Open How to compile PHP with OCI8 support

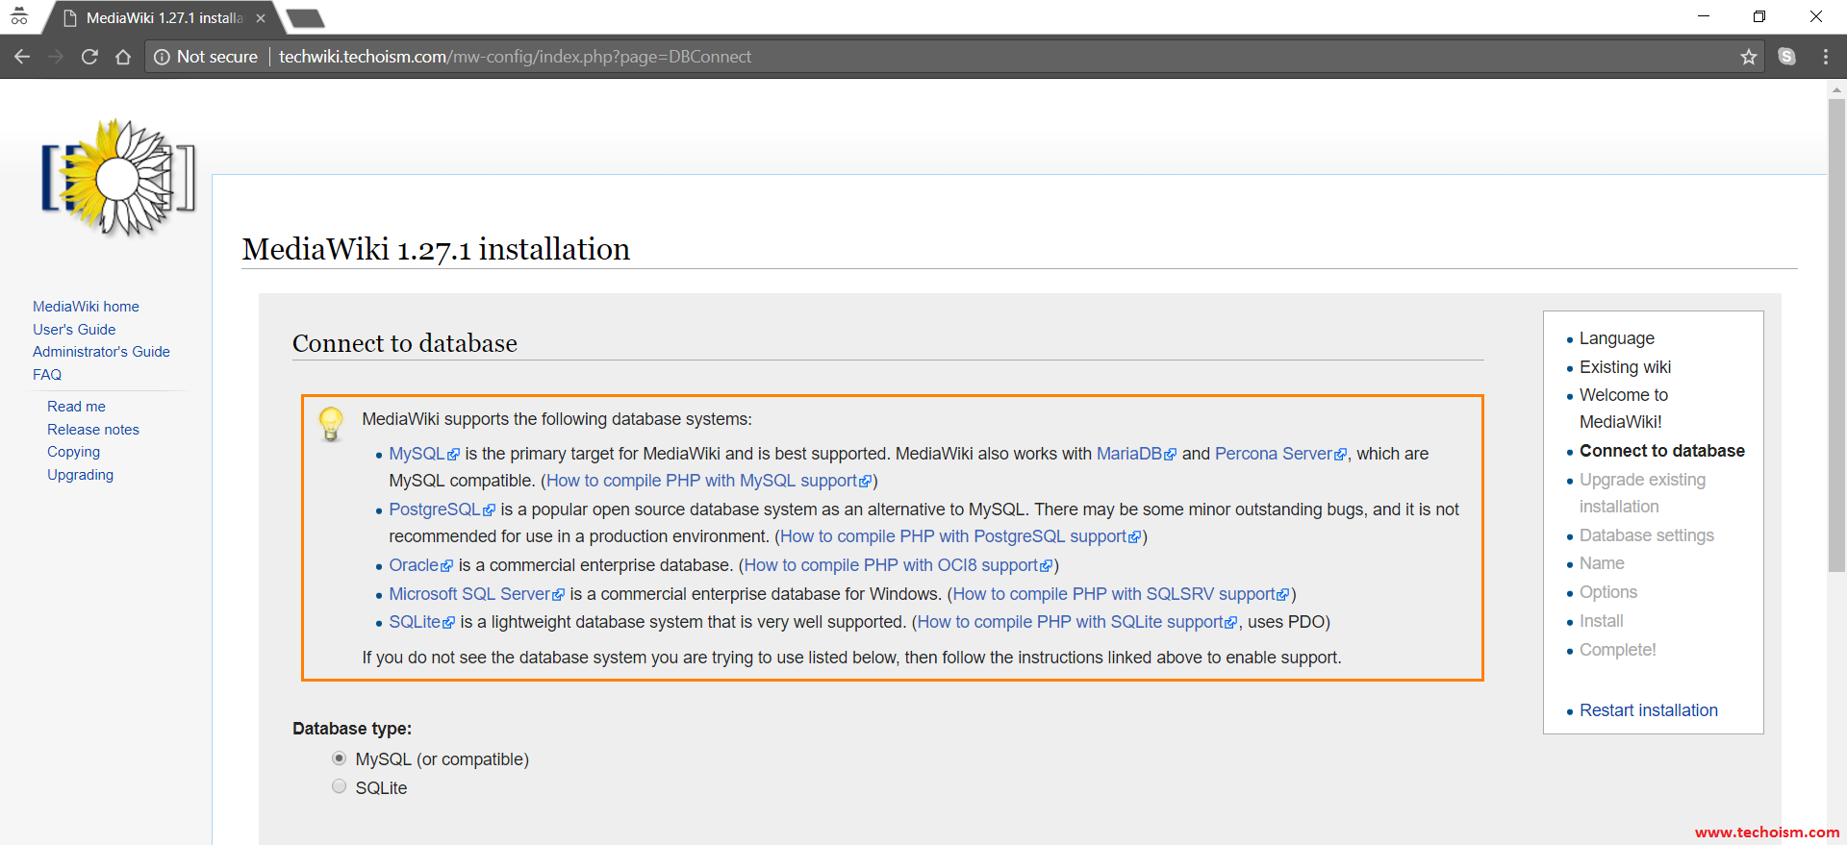click(x=898, y=564)
